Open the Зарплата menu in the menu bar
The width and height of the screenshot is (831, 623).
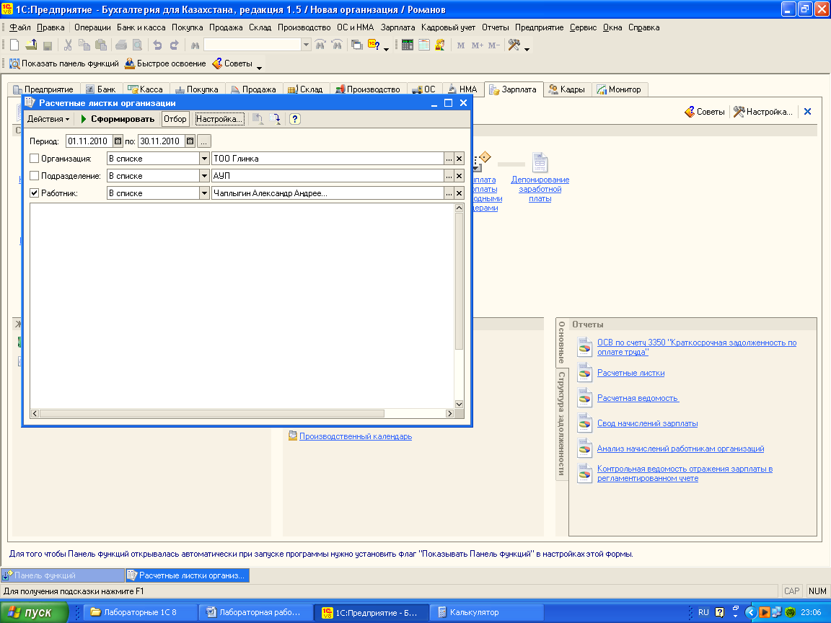click(x=397, y=27)
